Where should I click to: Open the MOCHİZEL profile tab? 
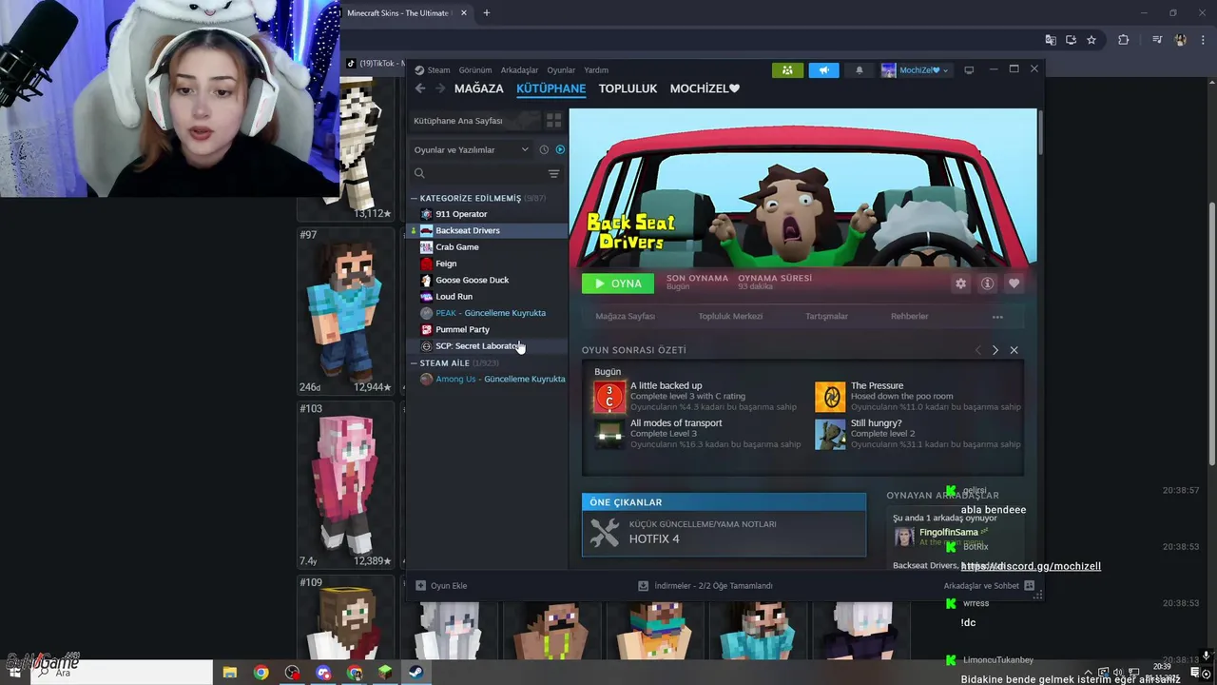tap(705, 88)
